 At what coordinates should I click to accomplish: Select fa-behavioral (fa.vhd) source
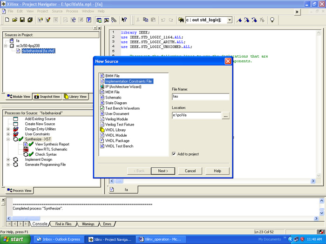click(x=39, y=51)
